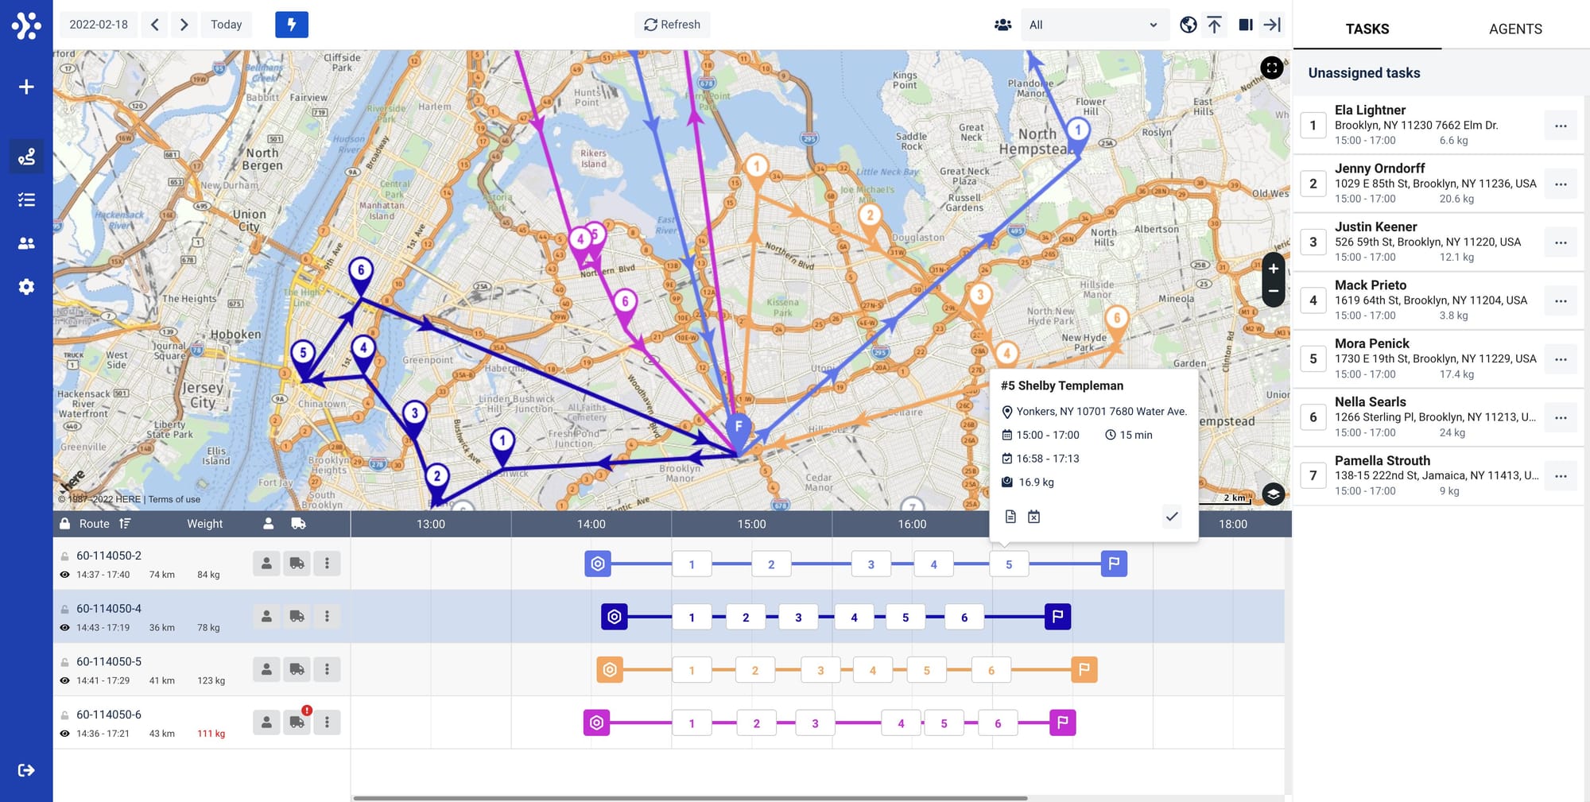
Task: Click the collapse-to-top arrow icon
Action: [1214, 25]
